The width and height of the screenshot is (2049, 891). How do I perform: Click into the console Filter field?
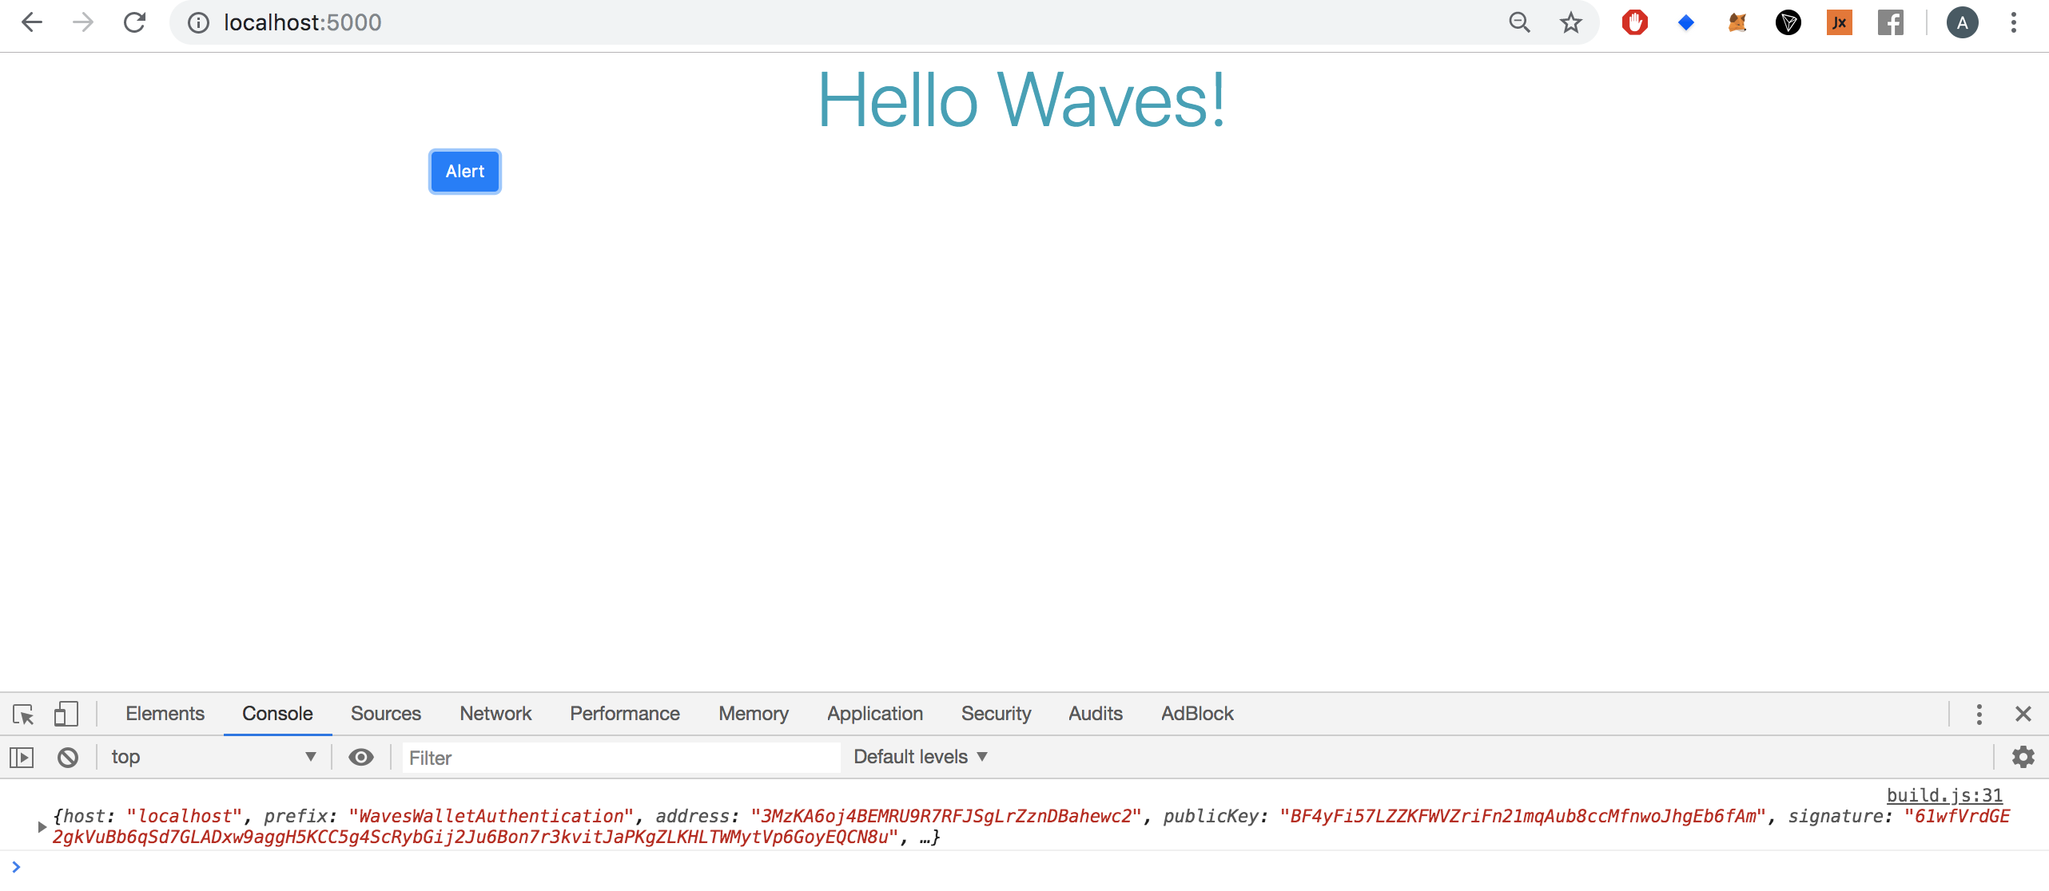point(620,758)
